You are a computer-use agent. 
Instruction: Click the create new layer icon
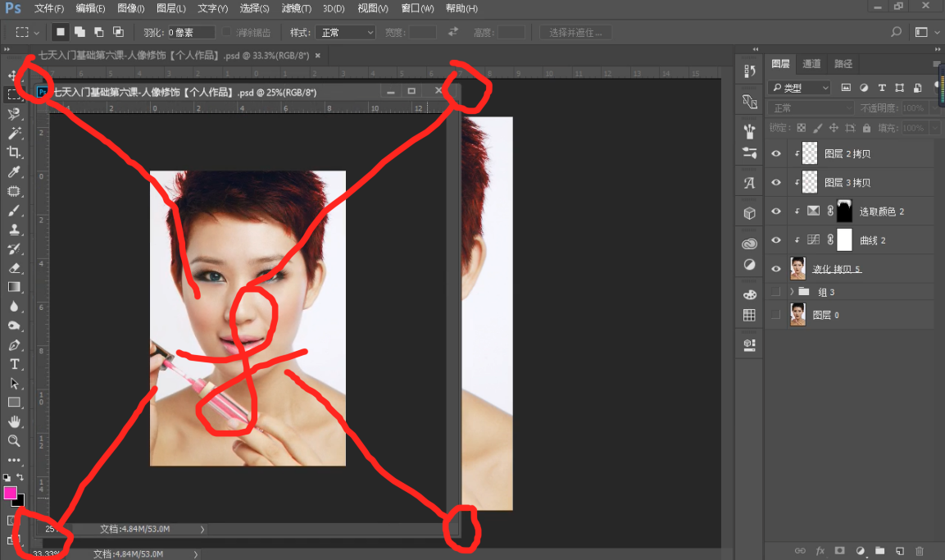(899, 550)
